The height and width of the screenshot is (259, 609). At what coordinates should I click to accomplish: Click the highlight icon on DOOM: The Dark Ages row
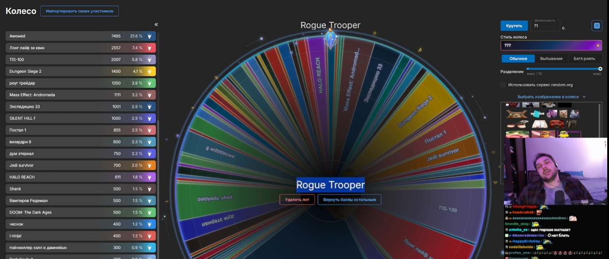[x=150, y=212]
